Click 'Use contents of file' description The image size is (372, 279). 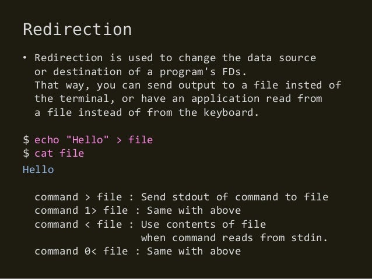click(203, 224)
